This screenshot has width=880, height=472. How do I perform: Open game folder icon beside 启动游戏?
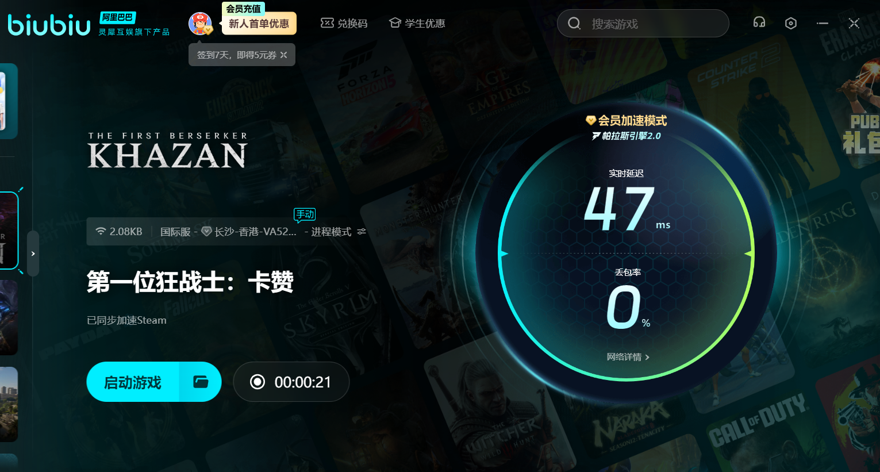coord(200,382)
